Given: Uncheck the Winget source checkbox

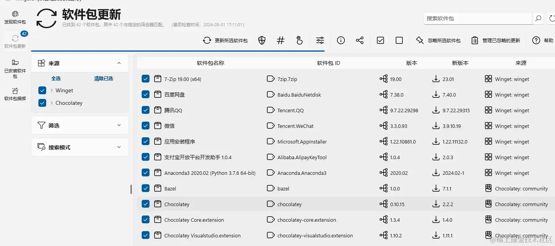Looking at the screenshot, I should [x=43, y=90].
